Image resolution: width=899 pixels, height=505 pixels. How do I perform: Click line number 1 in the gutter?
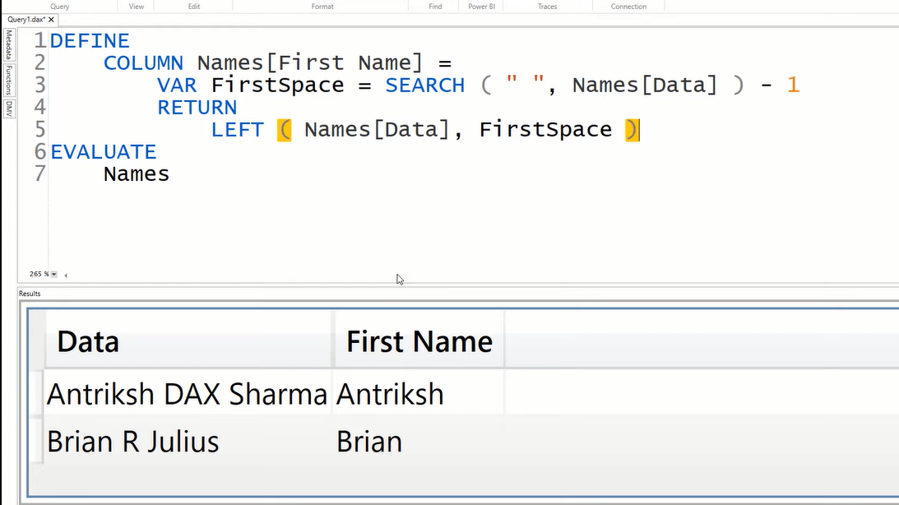point(39,40)
